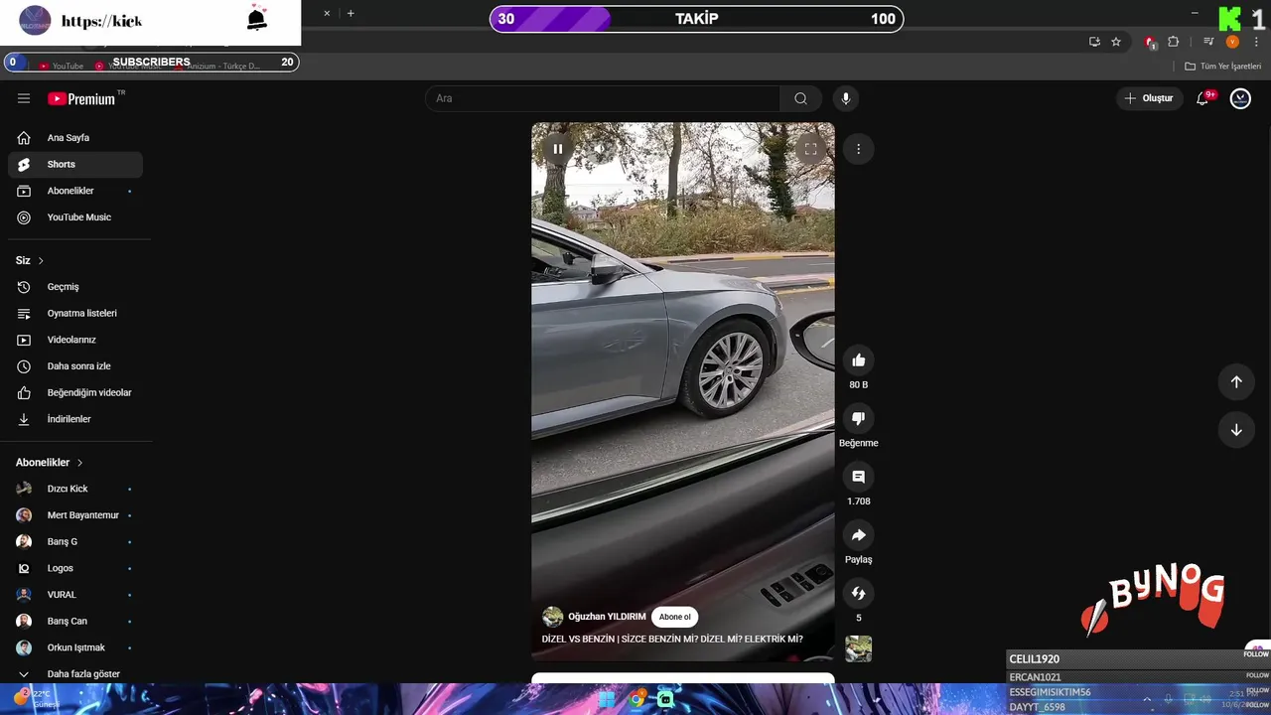Expand the Siz section chevron
This screenshot has width=1271, height=715.
pos(41,260)
